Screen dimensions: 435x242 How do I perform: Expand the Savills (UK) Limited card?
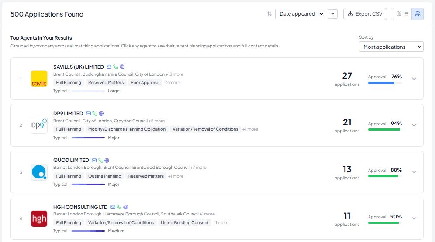tap(414, 79)
